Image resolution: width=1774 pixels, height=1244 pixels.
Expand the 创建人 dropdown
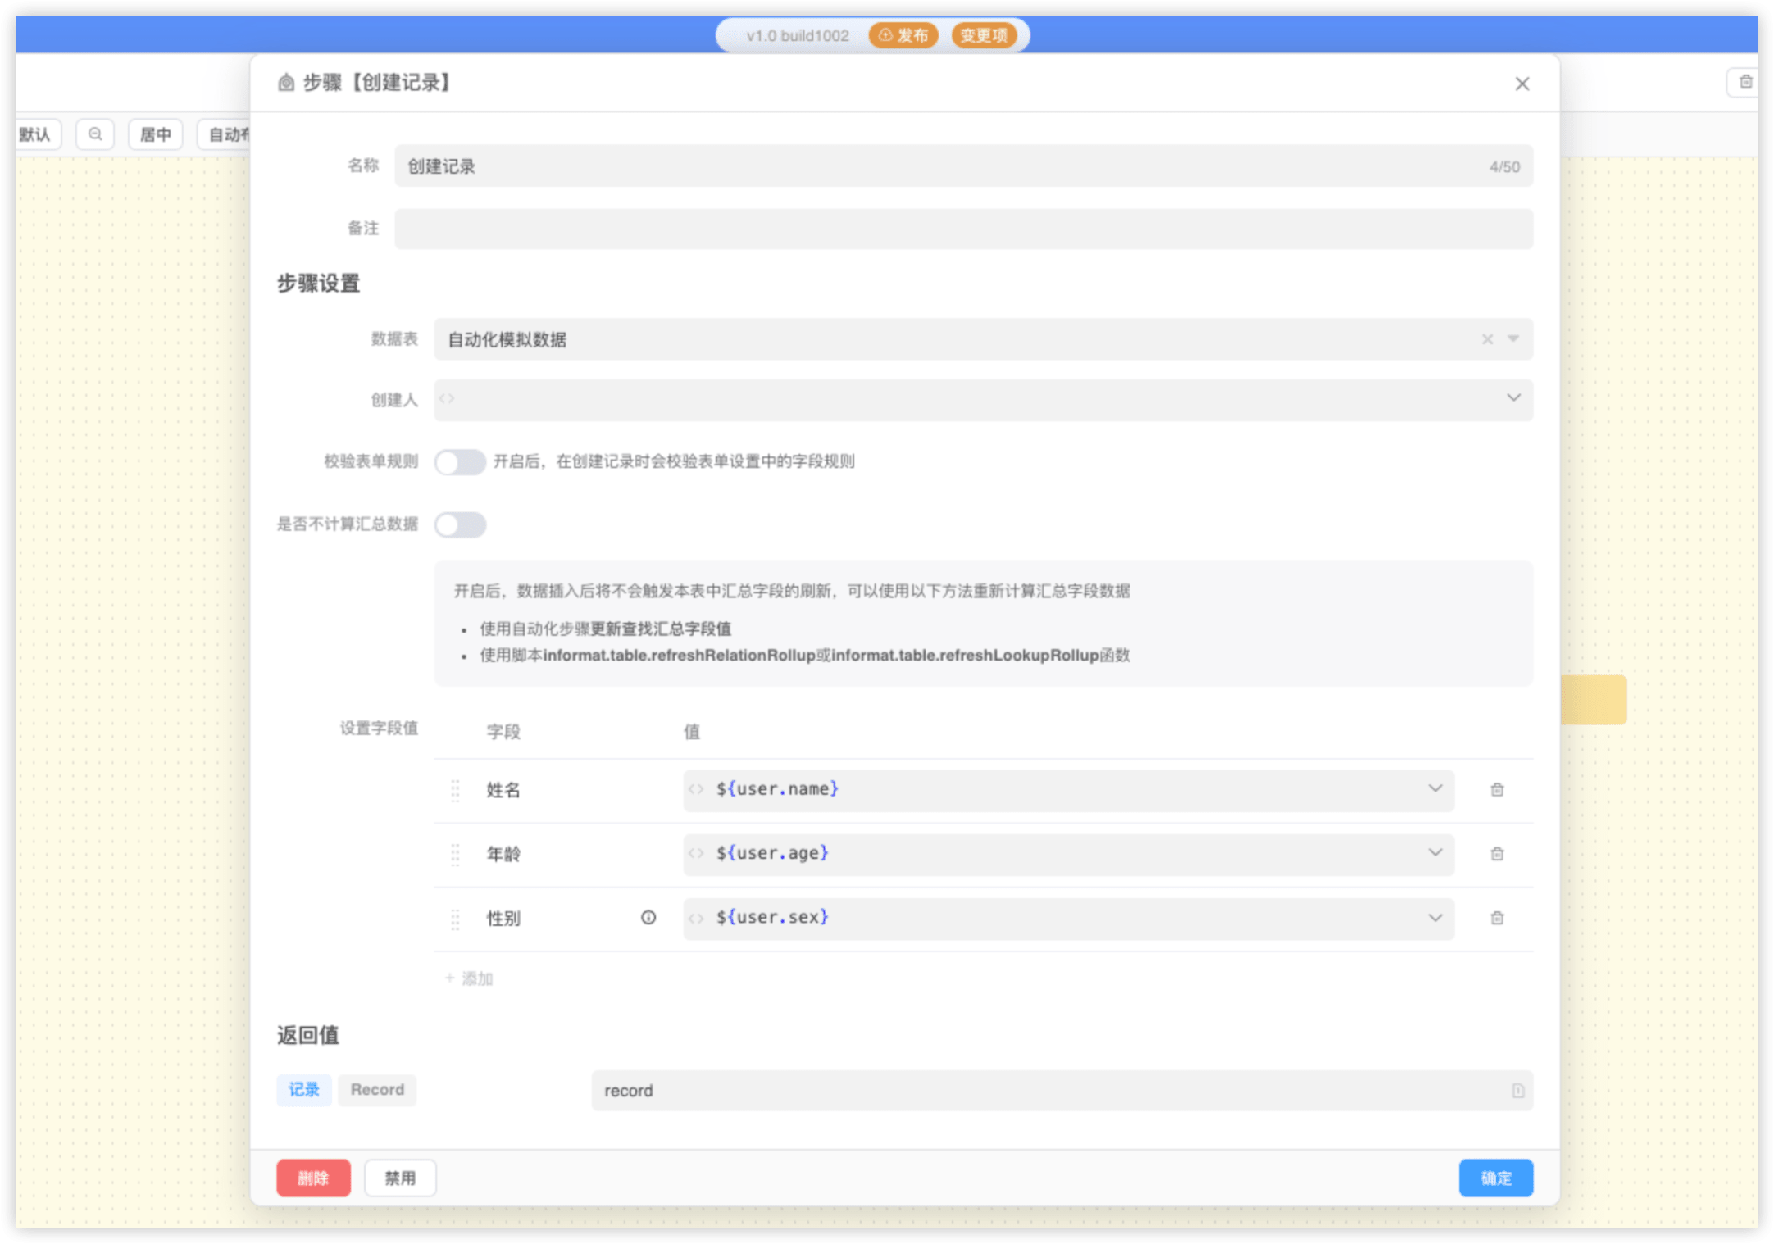coord(1513,399)
